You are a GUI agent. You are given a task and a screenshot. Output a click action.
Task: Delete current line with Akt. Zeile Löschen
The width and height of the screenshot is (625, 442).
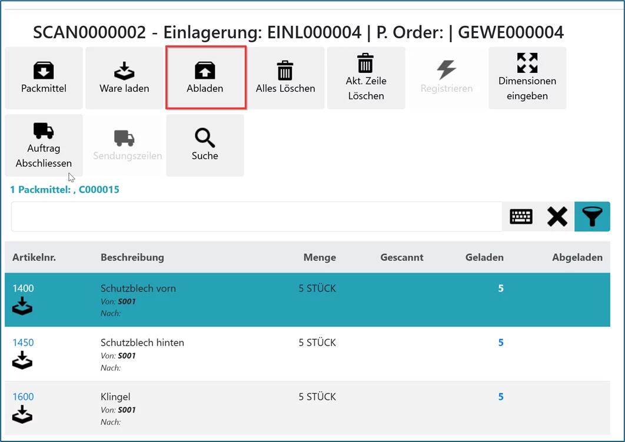click(365, 78)
